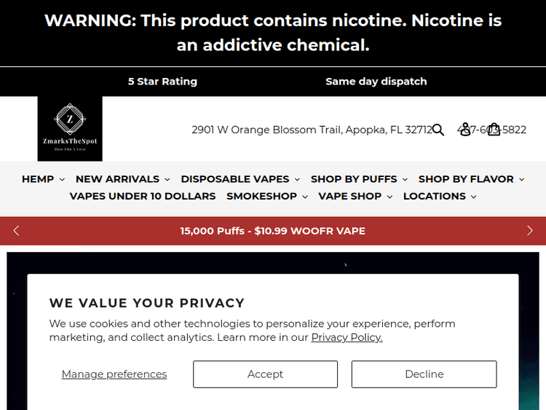
Task: Open Manage preferences link
Action: tap(114, 374)
